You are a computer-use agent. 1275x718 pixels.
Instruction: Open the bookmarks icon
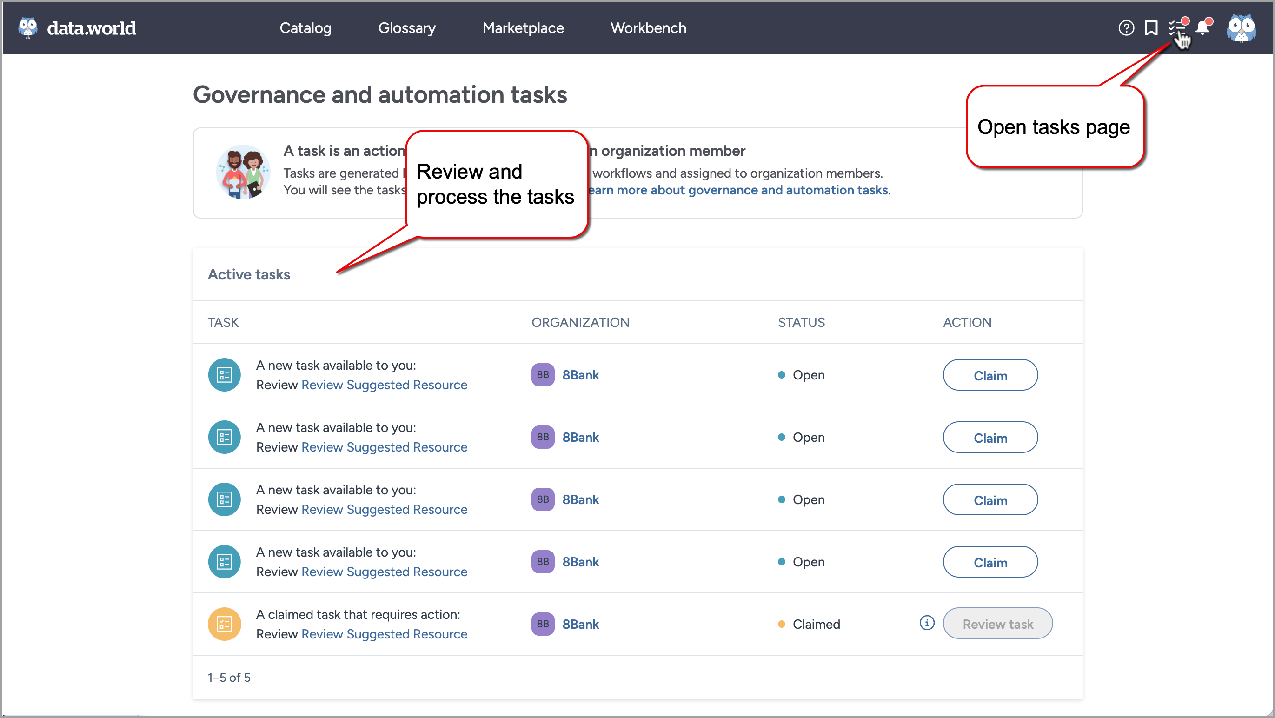coord(1151,28)
